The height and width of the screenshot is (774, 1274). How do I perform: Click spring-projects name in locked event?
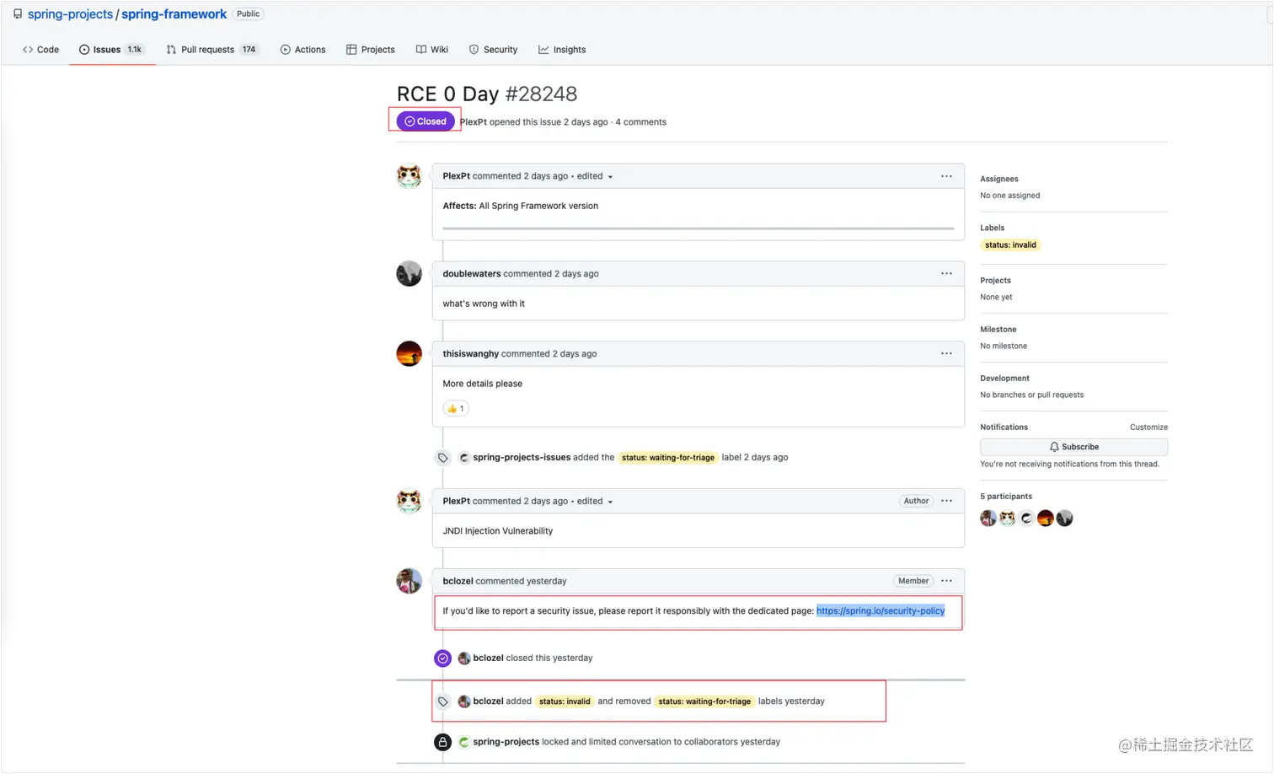click(x=506, y=742)
